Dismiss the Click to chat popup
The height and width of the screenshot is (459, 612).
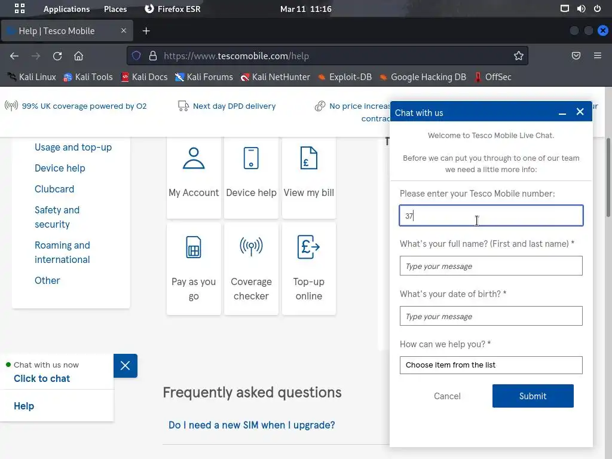coord(126,366)
